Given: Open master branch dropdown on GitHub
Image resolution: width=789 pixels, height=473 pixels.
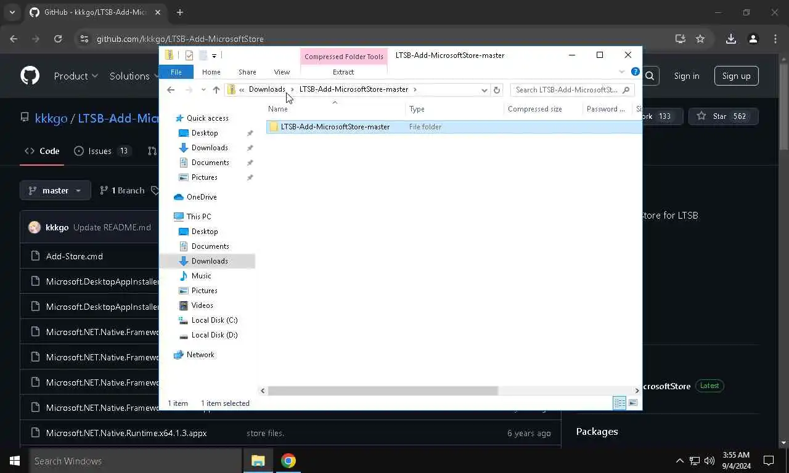Looking at the screenshot, I should tap(55, 190).
